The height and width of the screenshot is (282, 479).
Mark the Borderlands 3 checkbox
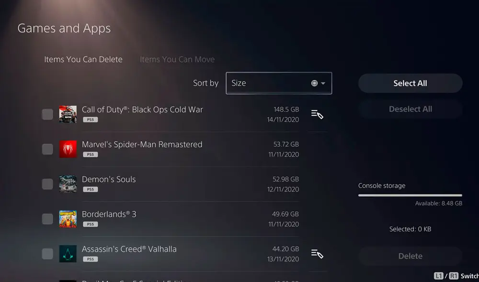tap(47, 219)
